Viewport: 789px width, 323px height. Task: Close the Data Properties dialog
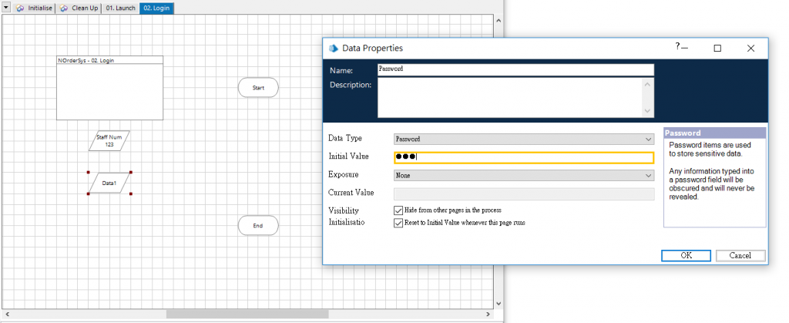(x=750, y=49)
